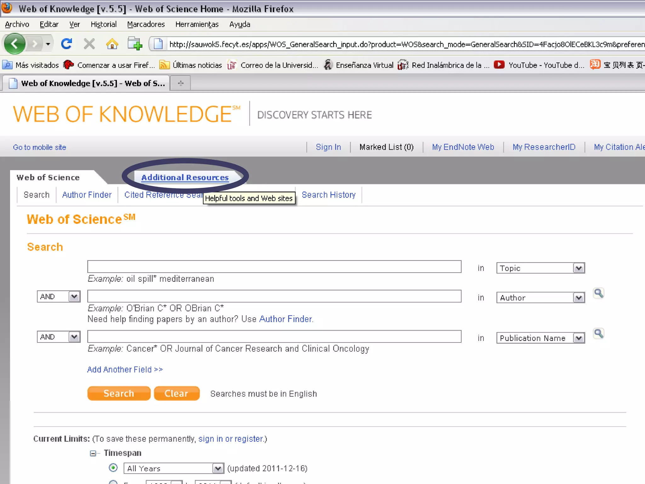Click the new tab plus icon
The image size is (645, 484).
180,83
